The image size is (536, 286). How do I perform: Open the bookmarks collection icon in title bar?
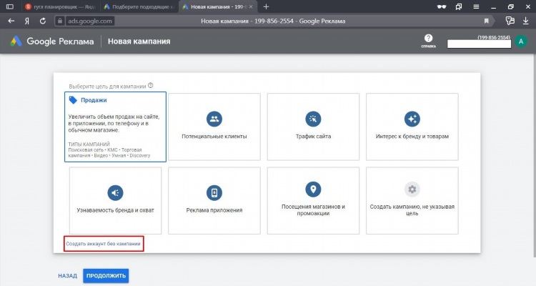click(459, 6)
